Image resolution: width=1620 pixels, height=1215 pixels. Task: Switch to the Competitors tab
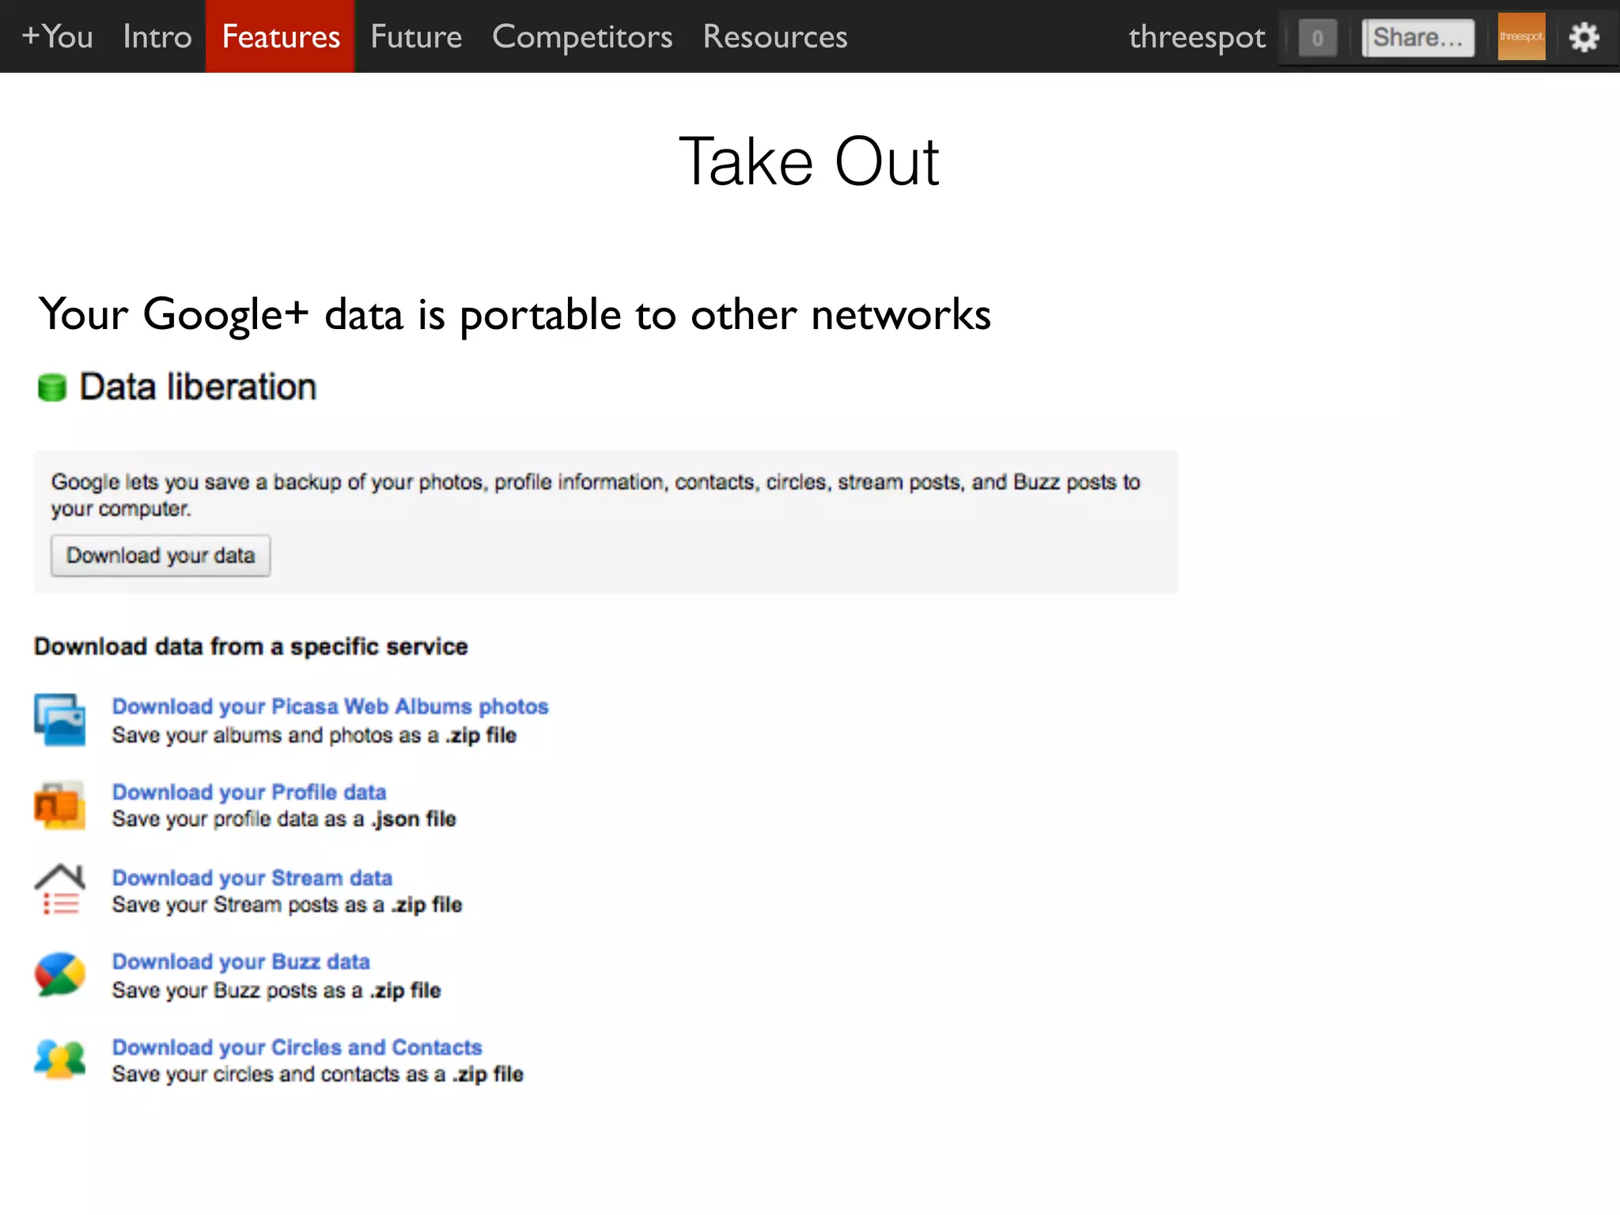tap(582, 36)
